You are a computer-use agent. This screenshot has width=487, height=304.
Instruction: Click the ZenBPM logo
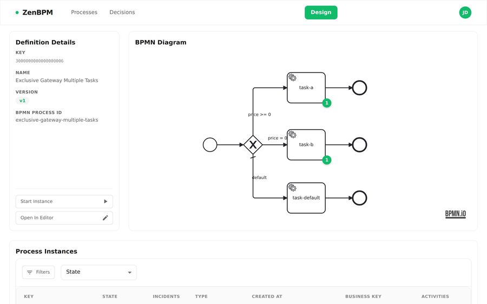tap(34, 12)
